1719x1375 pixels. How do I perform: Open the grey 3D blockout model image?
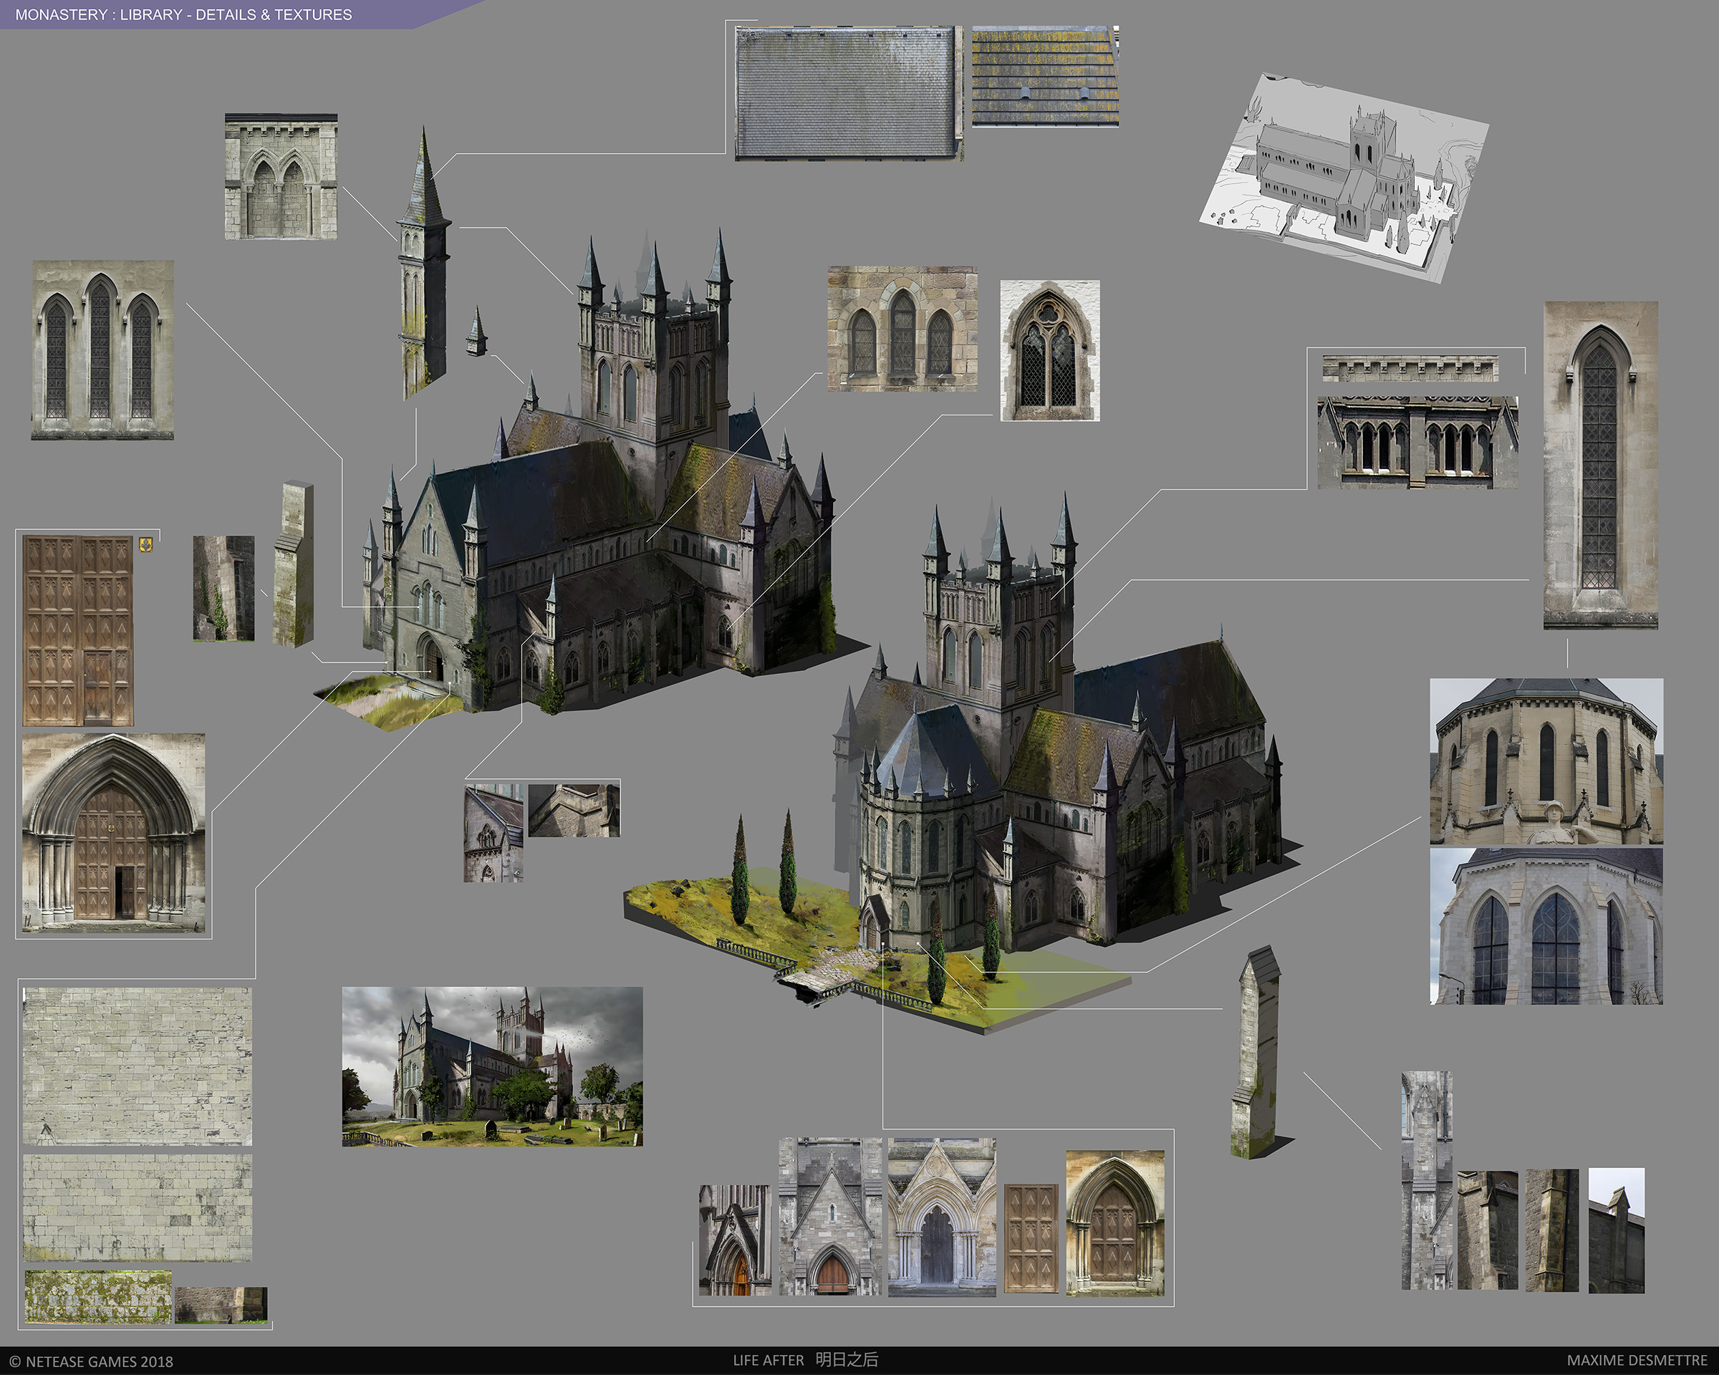(x=1344, y=177)
